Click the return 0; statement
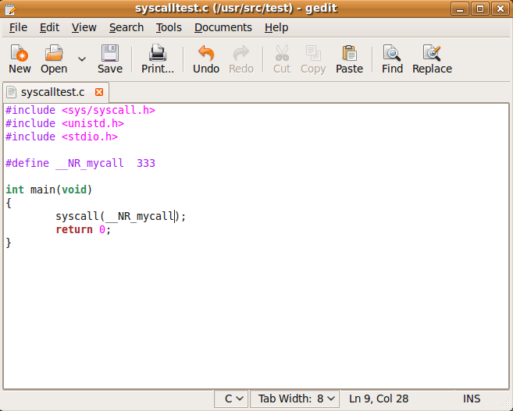 point(84,229)
